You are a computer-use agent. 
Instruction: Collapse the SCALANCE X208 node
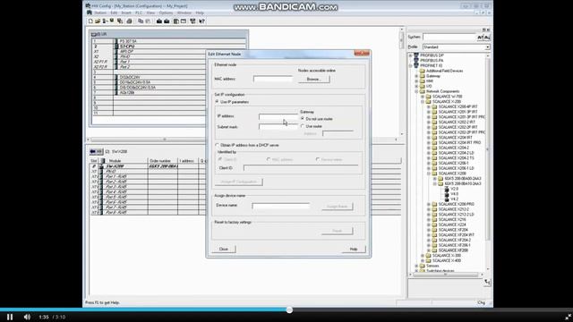pos(429,174)
